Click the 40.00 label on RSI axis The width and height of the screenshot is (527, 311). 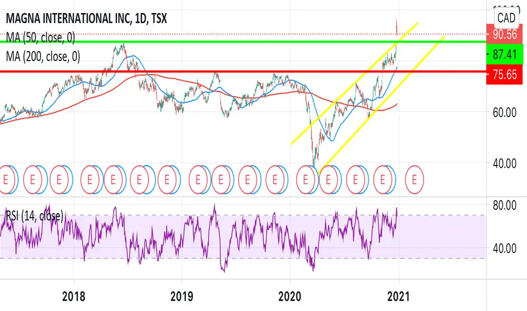504,248
